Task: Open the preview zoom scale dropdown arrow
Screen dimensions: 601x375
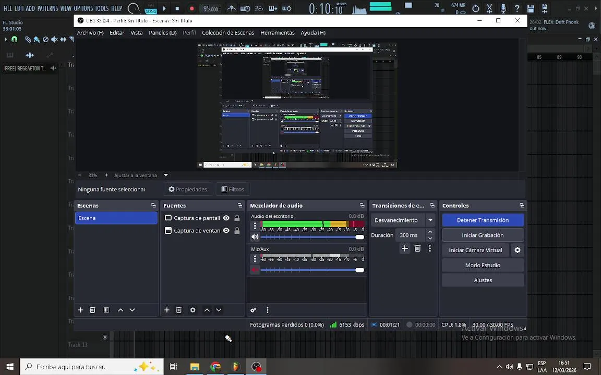Action: click(166, 175)
